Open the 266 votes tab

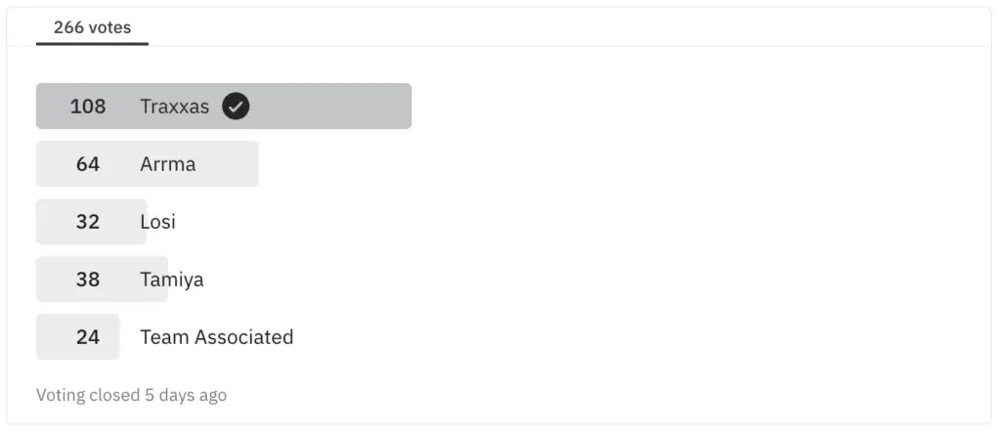click(x=92, y=28)
